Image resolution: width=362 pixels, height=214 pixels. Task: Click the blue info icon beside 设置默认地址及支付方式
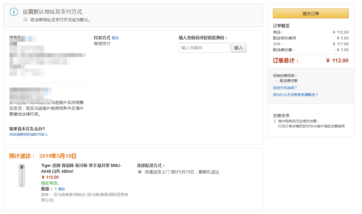pyautogui.click(x=14, y=12)
